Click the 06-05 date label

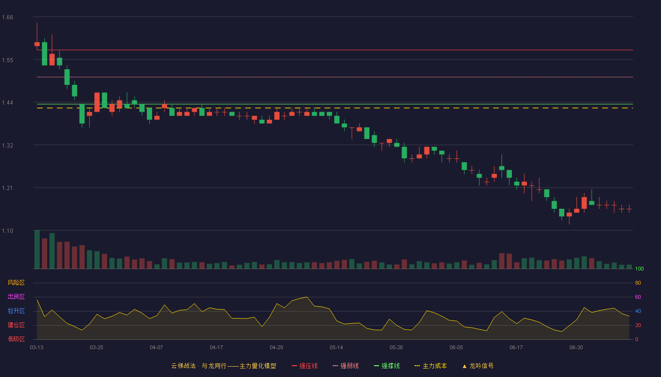[x=456, y=347]
